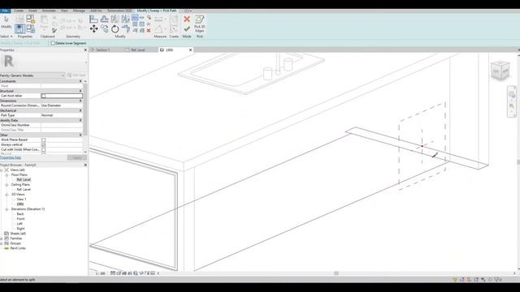This screenshot has width=520, height=292.
Task: Switch to the Annotate ribbon tab
Action: click(x=49, y=11)
